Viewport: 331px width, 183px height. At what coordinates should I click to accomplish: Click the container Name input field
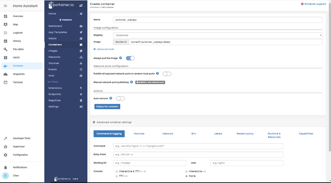point(217,20)
